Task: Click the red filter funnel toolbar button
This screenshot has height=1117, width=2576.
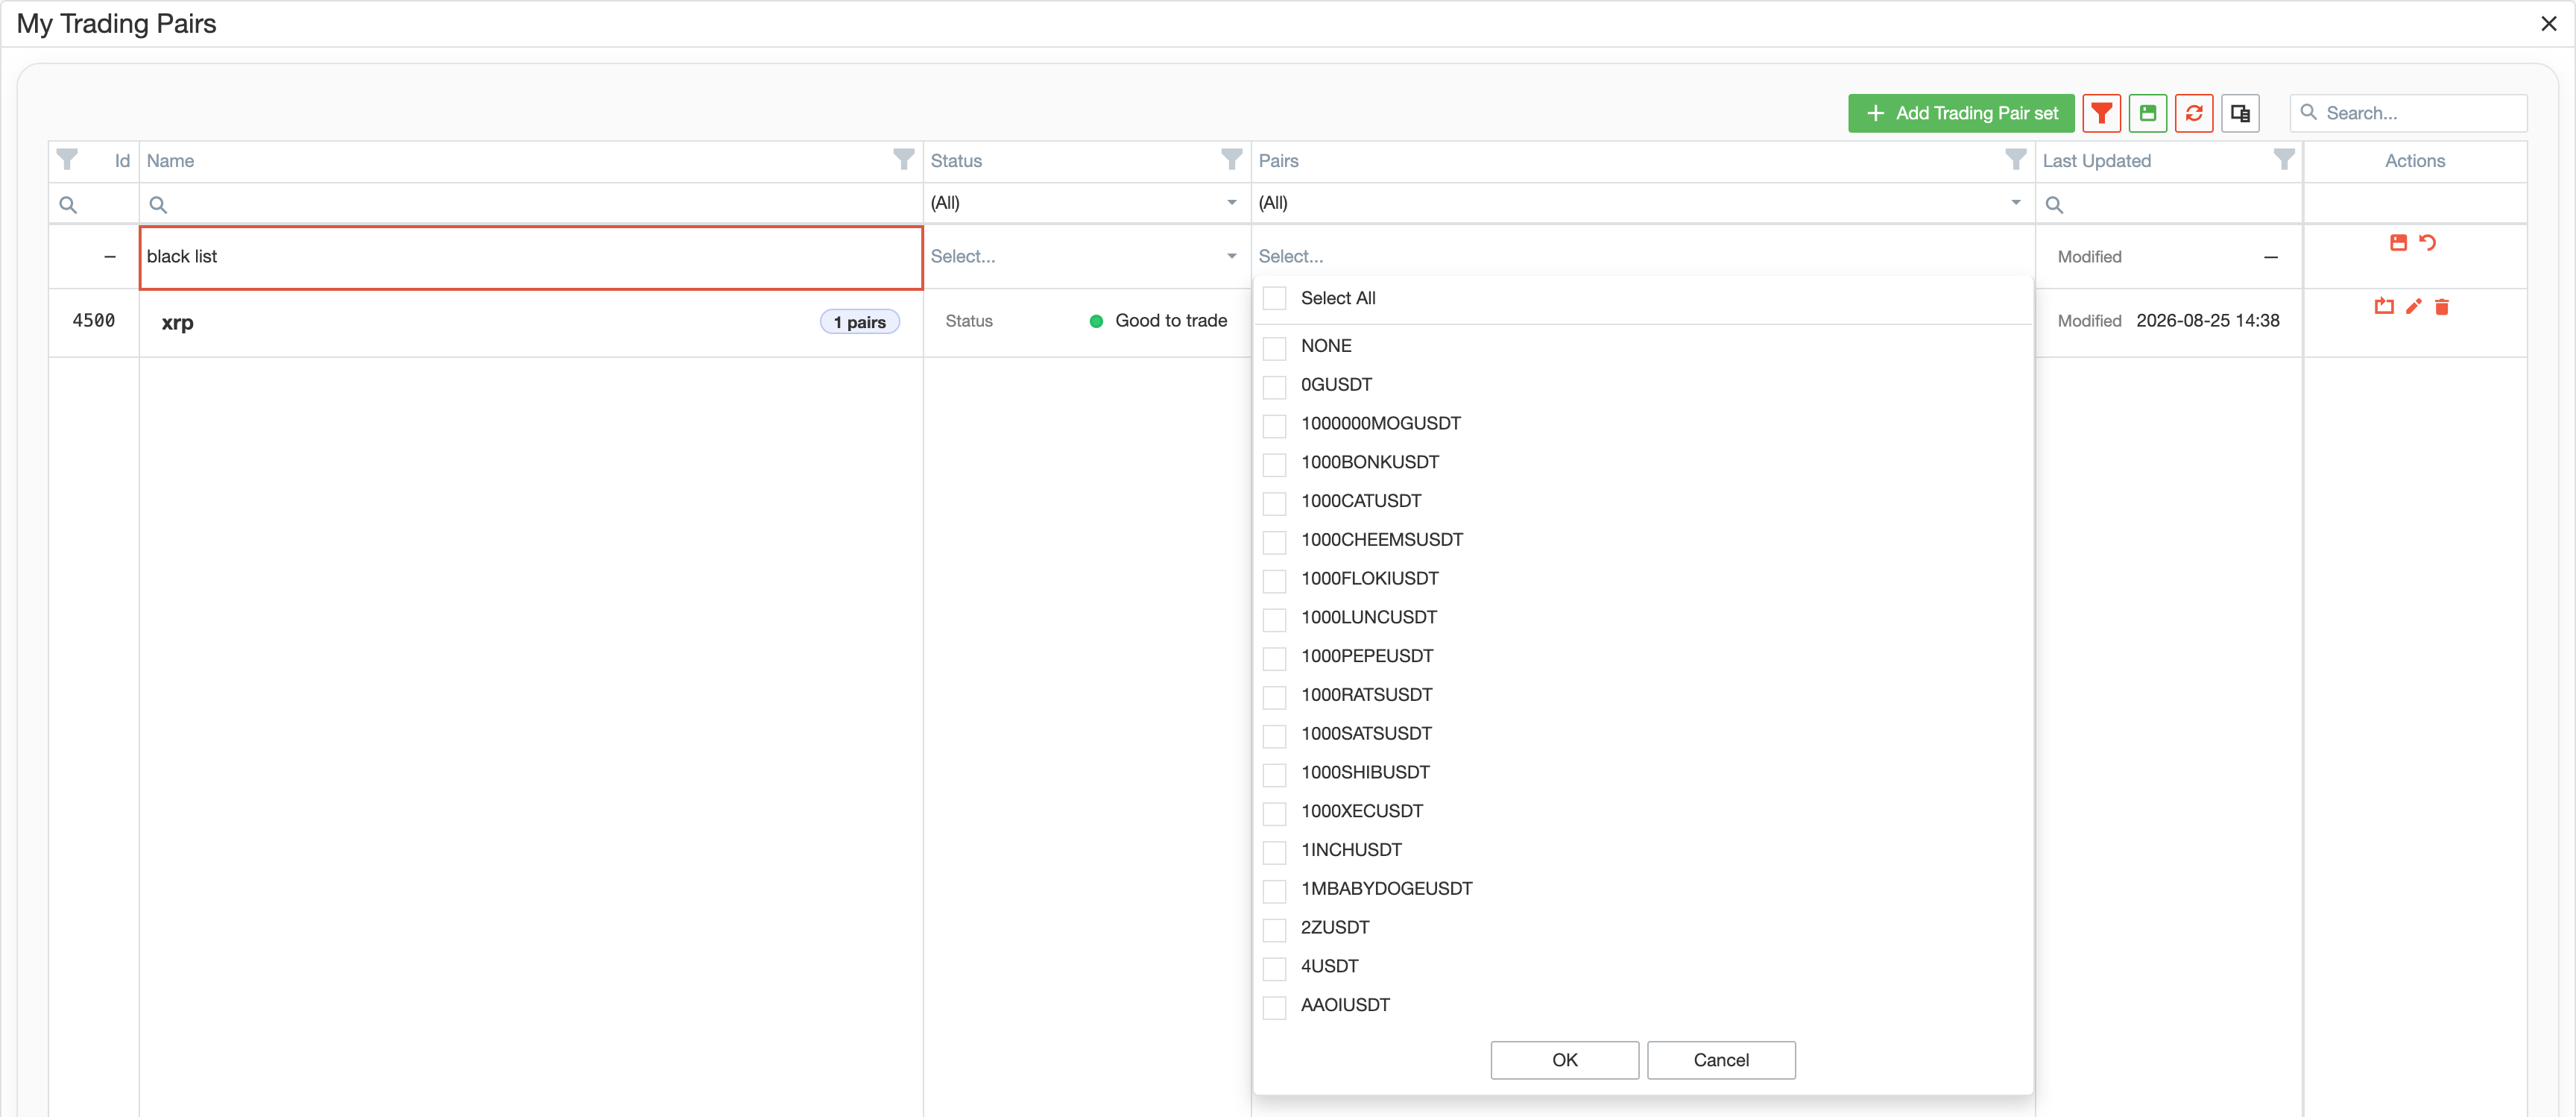Action: 2101,113
